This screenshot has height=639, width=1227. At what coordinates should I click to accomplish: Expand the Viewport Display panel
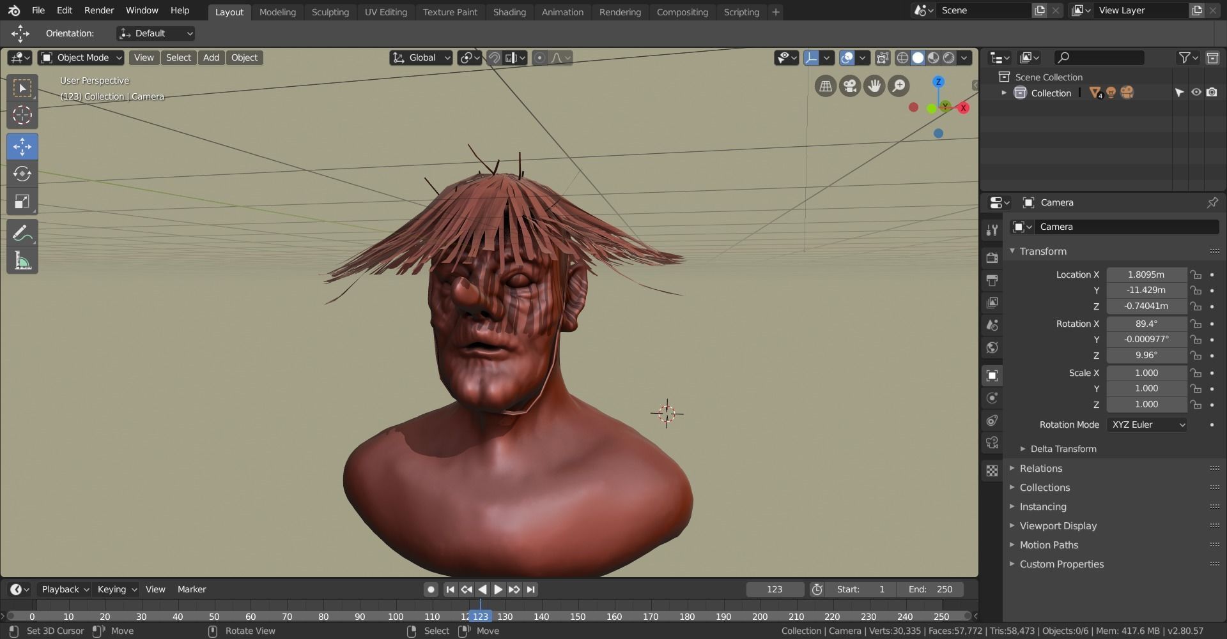tap(1058, 525)
